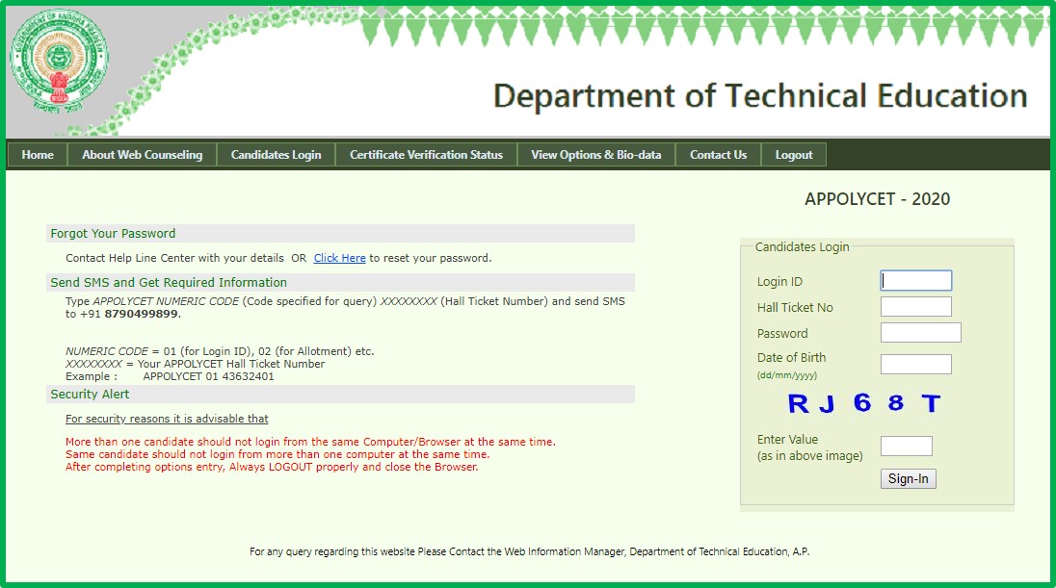The image size is (1056, 588).
Task: Navigate to the Contact Us page
Action: [718, 154]
